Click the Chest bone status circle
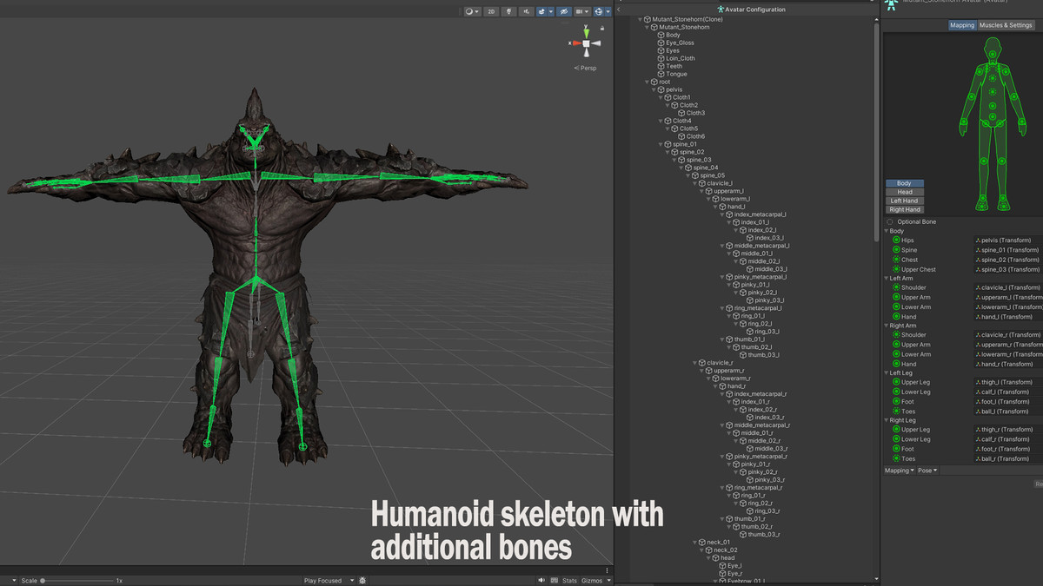 point(896,260)
